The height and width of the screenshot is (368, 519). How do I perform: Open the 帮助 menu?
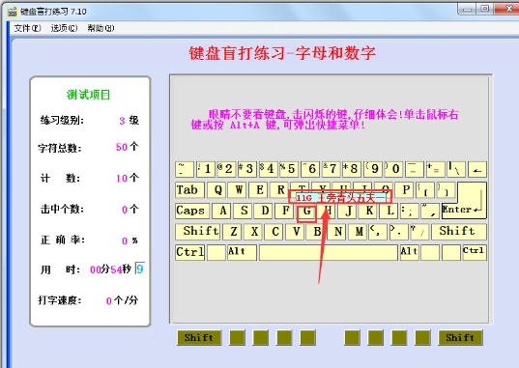pos(101,28)
